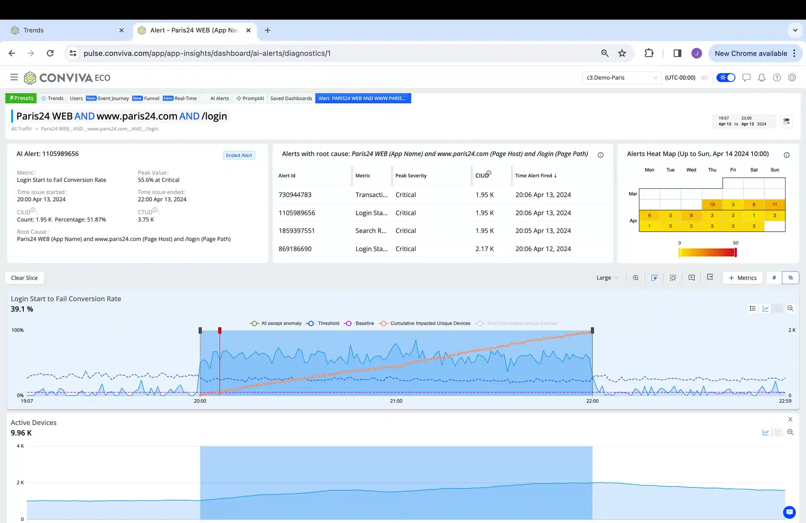The width and height of the screenshot is (806, 523).
Task: Open the settings gear in Conviva header
Action: coord(792,77)
